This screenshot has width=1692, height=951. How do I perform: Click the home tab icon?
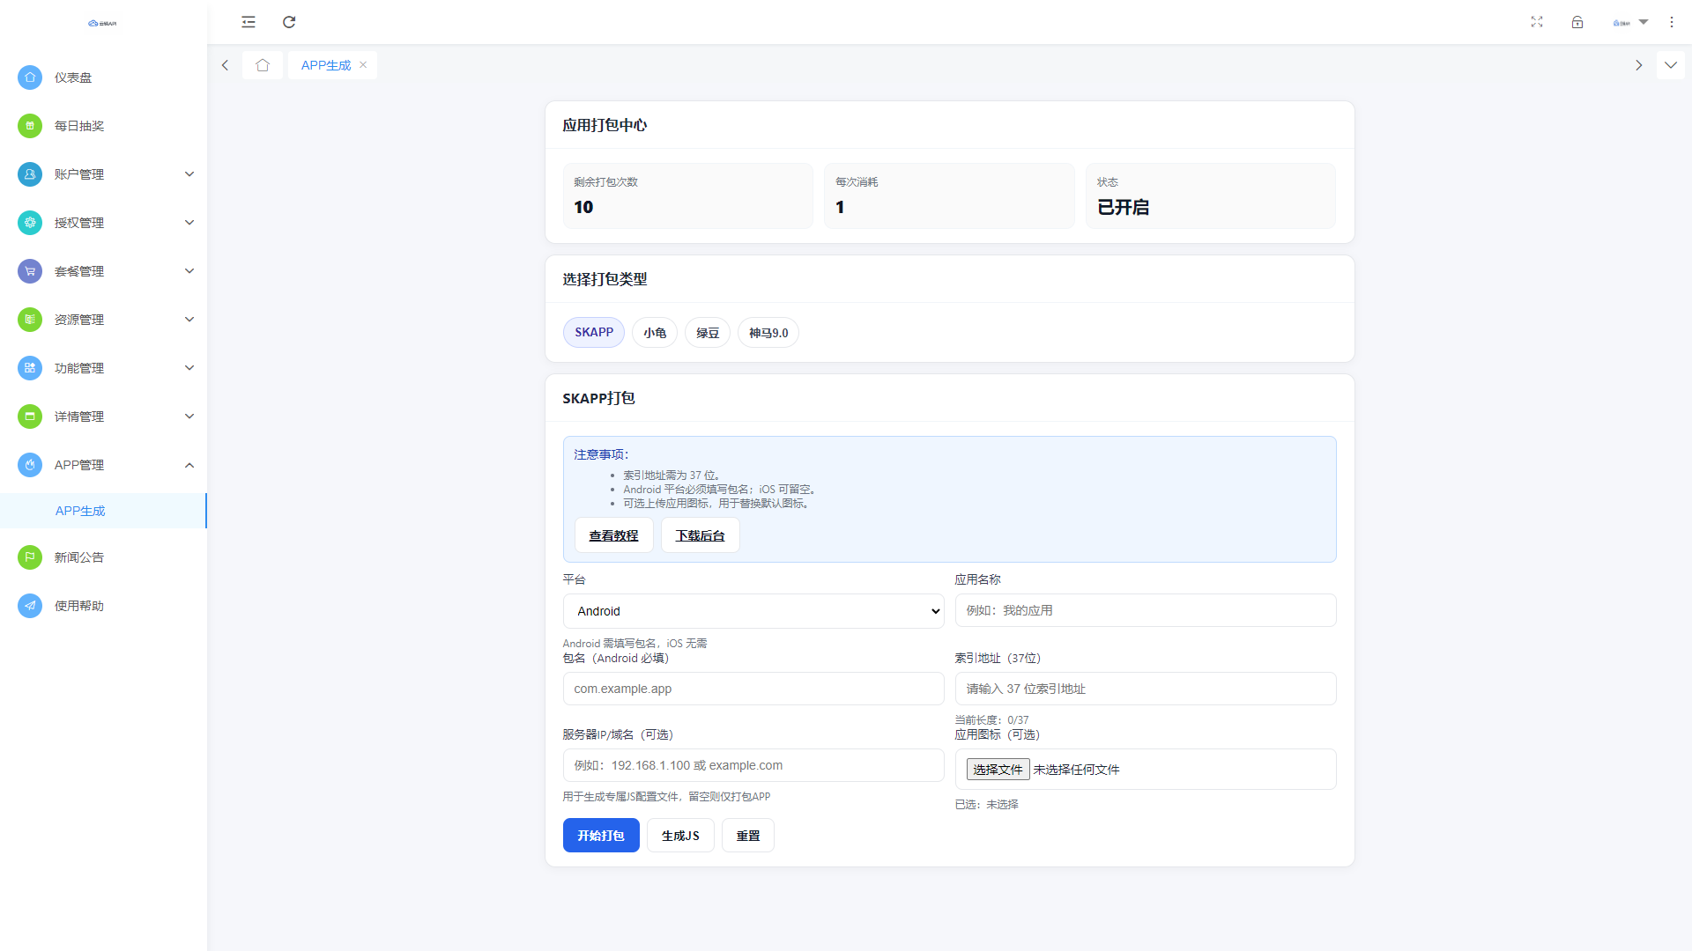tap(263, 65)
